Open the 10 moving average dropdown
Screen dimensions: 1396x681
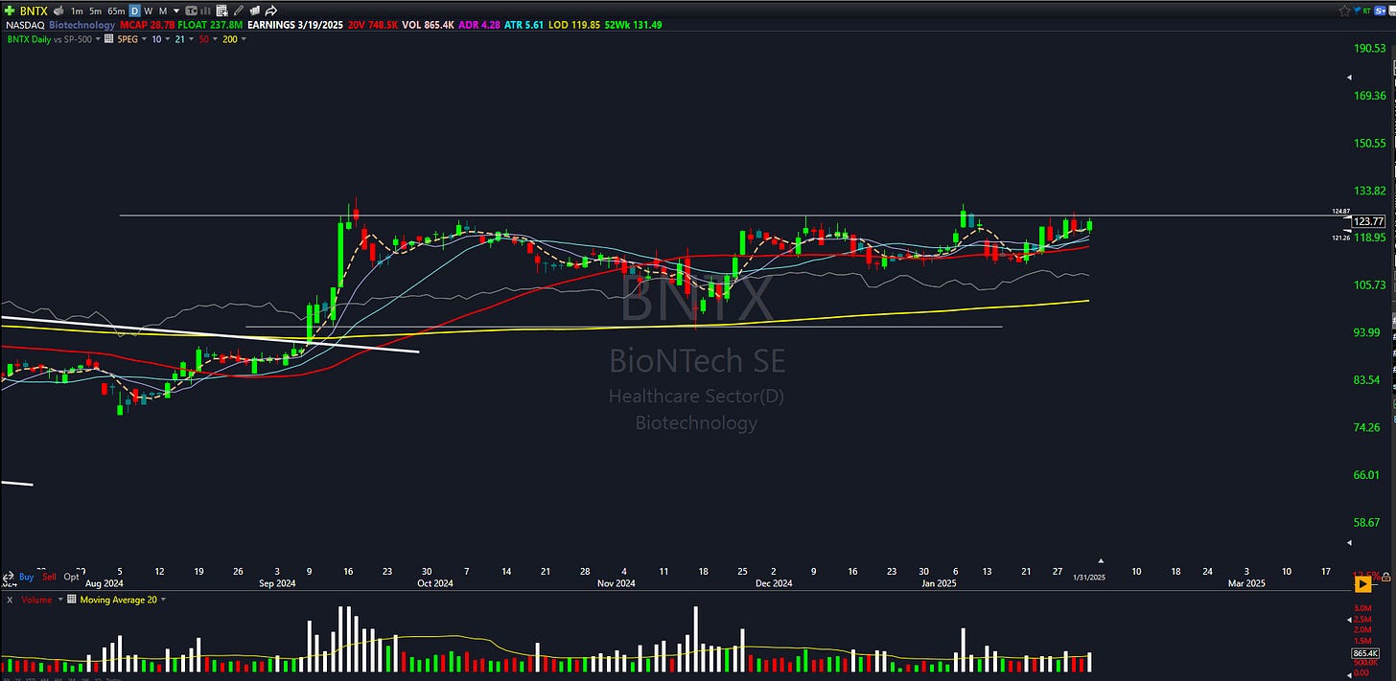tap(168, 39)
